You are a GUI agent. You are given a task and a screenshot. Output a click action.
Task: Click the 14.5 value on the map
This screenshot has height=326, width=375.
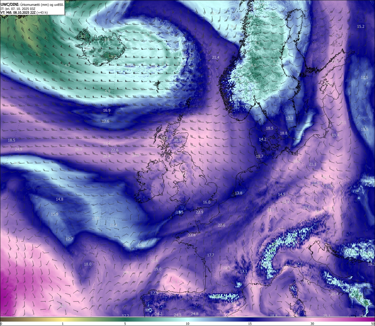click(x=282, y=194)
